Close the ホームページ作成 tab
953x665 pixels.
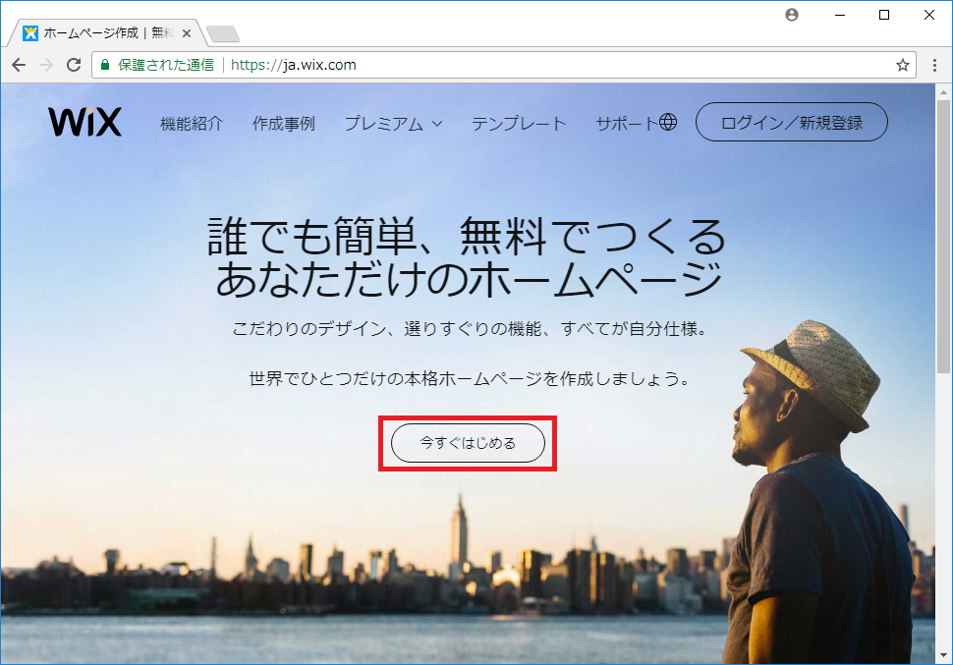click(x=187, y=33)
